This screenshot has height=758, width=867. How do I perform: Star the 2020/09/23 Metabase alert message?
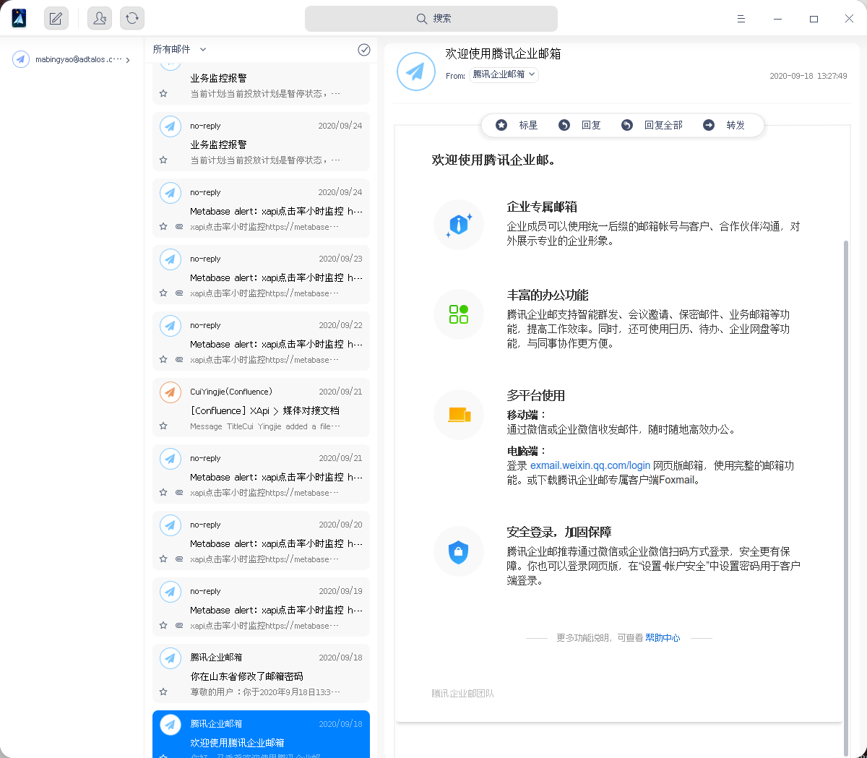tap(163, 293)
